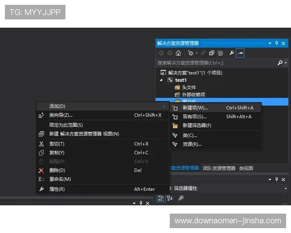Close the Properties panel

point(283,180)
